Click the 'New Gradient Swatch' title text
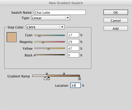 pos(66,3)
